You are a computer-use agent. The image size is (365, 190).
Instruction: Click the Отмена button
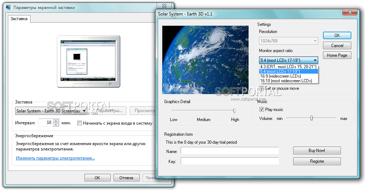(126, 178)
